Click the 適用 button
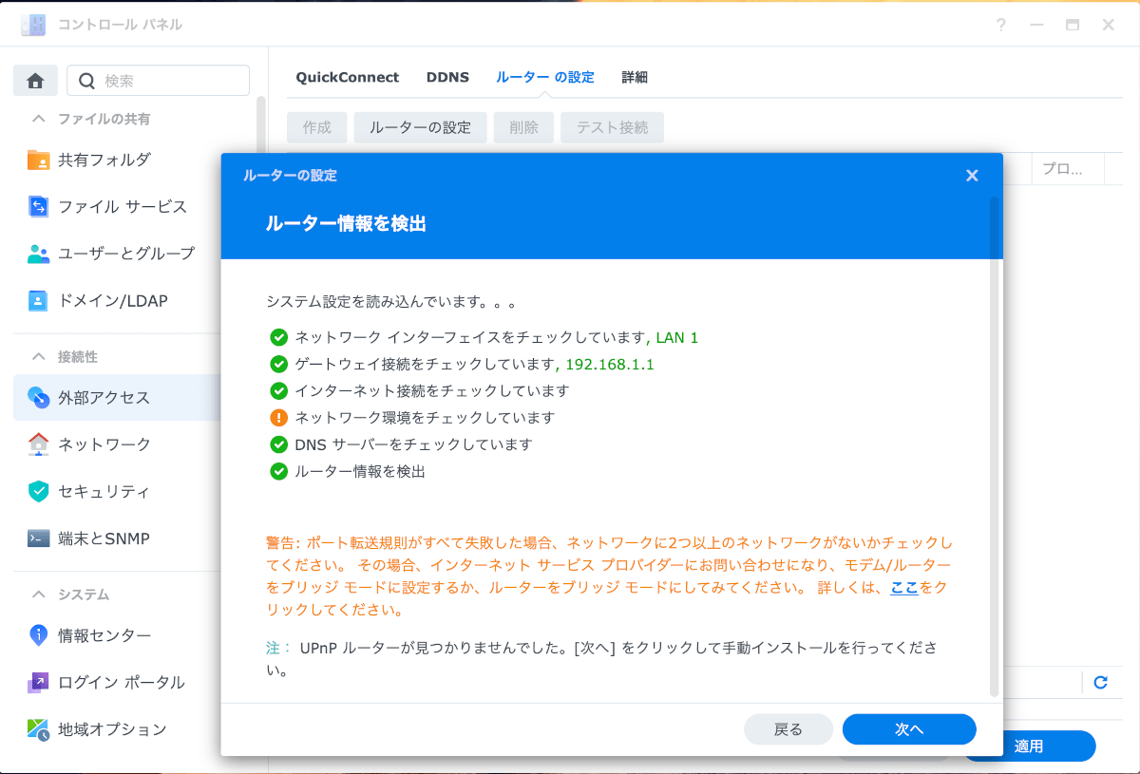The height and width of the screenshot is (774, 1140). click(1029, 746)
